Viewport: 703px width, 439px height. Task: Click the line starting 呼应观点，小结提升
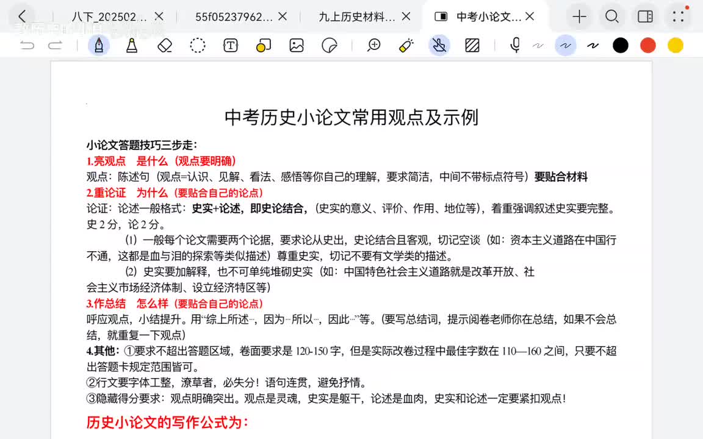[351, 319]
